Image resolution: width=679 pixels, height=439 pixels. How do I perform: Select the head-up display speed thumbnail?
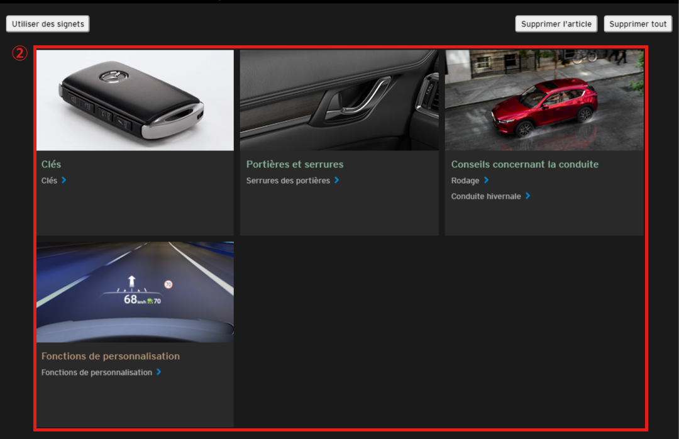click(135, 292)
